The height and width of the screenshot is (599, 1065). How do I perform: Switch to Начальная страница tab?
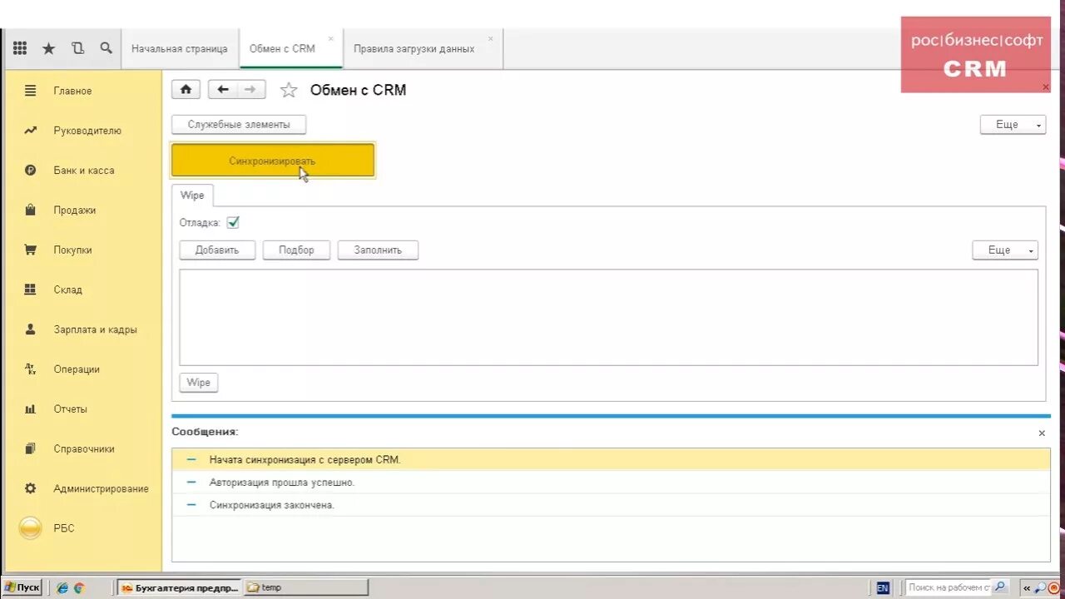point(180,49)
